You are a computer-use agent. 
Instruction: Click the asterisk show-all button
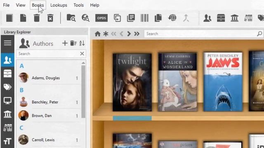click(106, 34)
